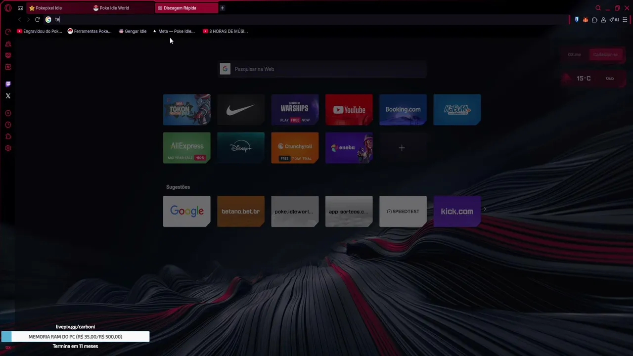Click the Google icon in address bar

click(48, 20)
